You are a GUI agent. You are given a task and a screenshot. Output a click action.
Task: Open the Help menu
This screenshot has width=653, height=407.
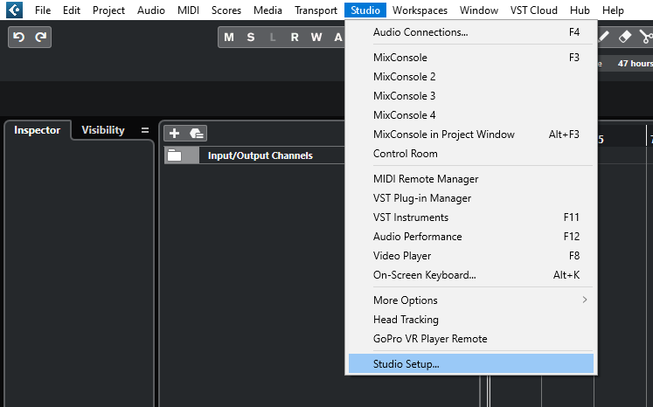pyautogui.click(x=613, y=10)
